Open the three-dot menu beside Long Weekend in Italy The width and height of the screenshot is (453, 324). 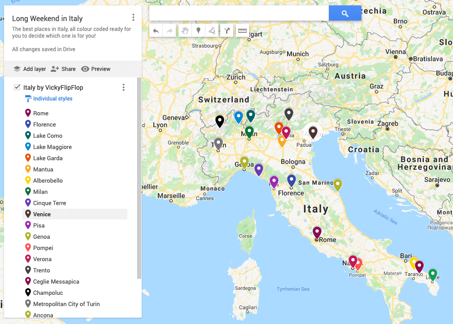click(133, 17)
